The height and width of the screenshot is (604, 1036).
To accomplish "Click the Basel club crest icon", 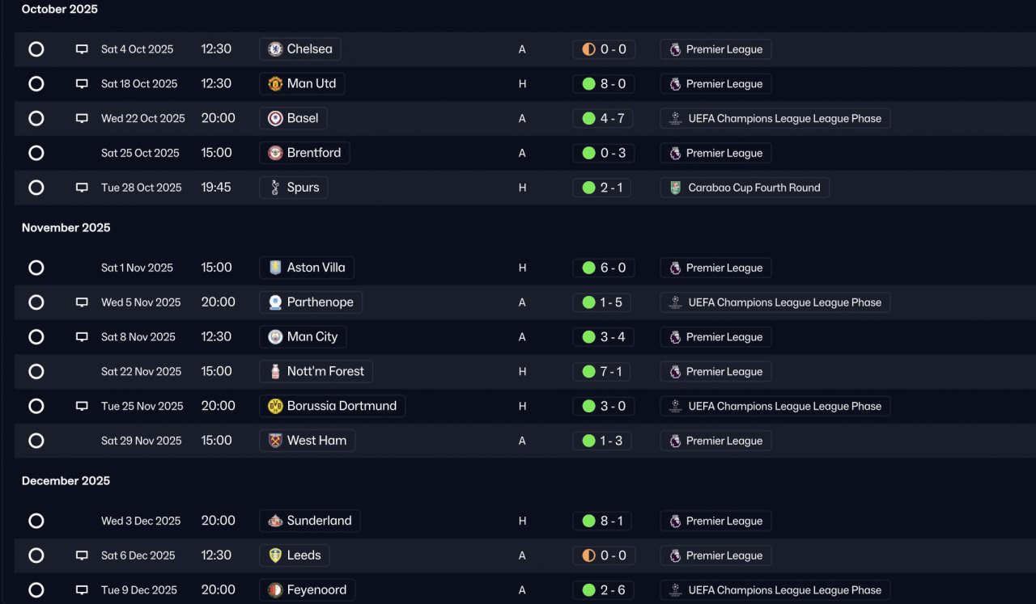I will click(x=275, y=118).
